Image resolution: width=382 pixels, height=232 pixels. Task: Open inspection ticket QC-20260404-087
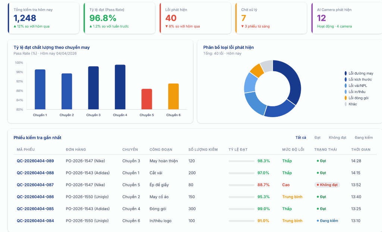point(35,185)
